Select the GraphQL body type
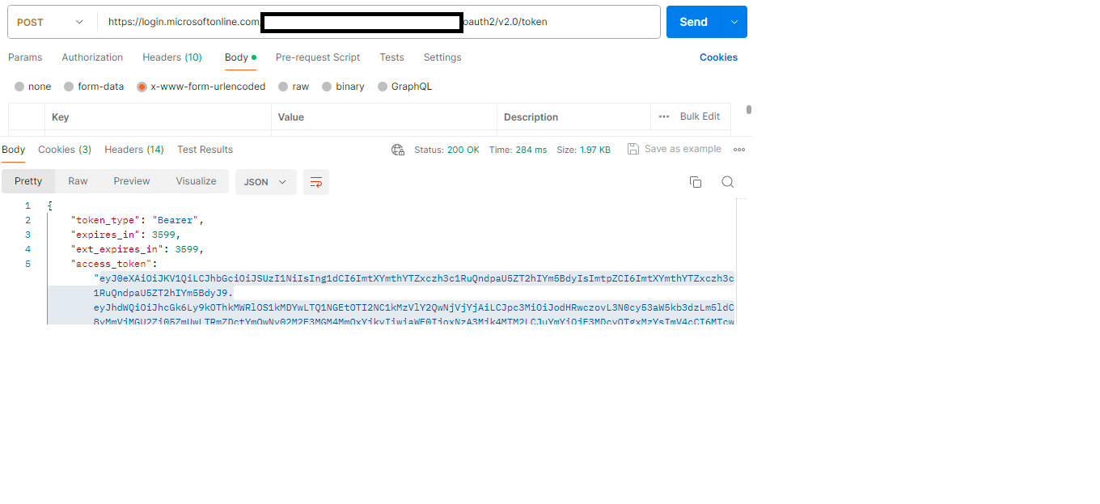Image resolution: width=1100 pixels, height=504 pixels. [411, 86]
